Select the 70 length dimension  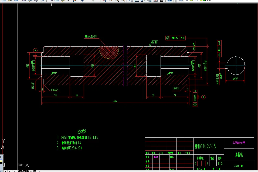55,96
